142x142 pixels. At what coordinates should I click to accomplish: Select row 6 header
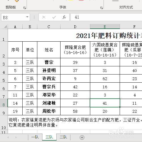point(4,87)
